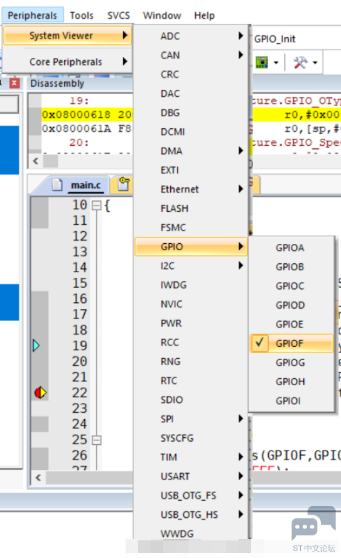Switch to the main.c tab
This screenshot has width=341, height=558.
coord(85,185)
